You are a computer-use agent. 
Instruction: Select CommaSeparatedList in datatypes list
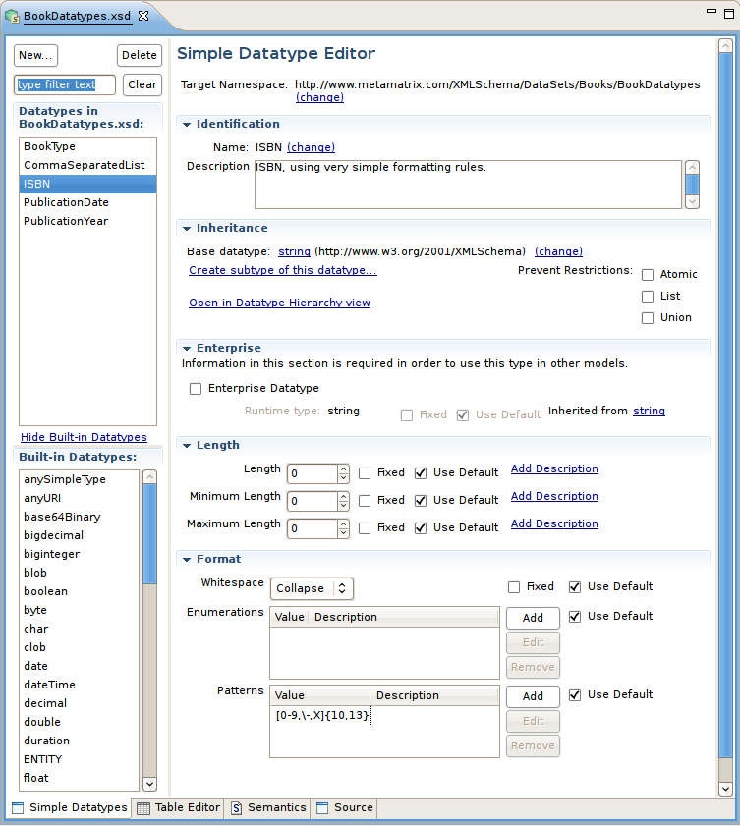point(87,165)
